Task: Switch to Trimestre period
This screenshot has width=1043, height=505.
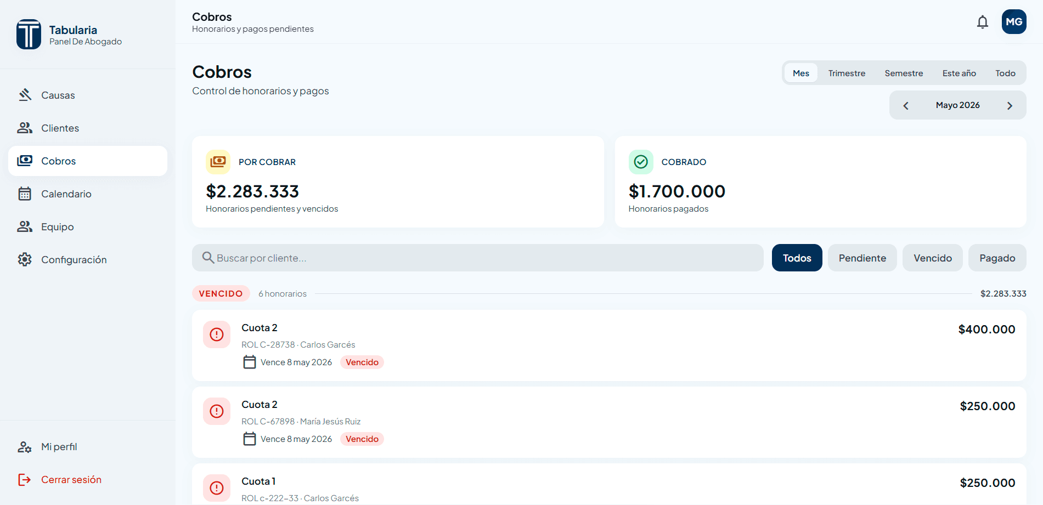Action: (x=847, y=73)
